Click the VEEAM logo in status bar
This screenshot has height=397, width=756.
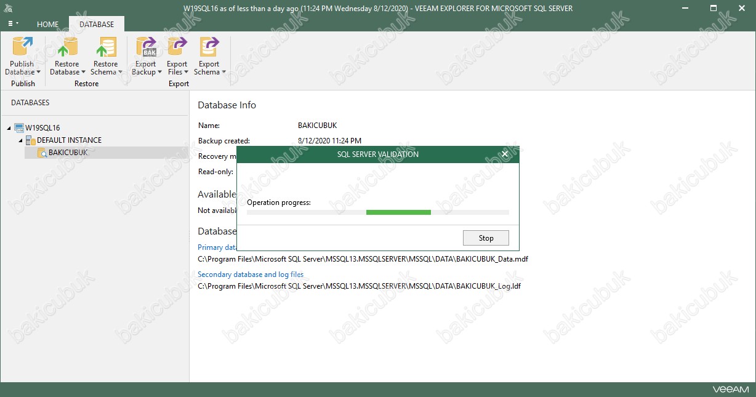click(x=731, y=390)
